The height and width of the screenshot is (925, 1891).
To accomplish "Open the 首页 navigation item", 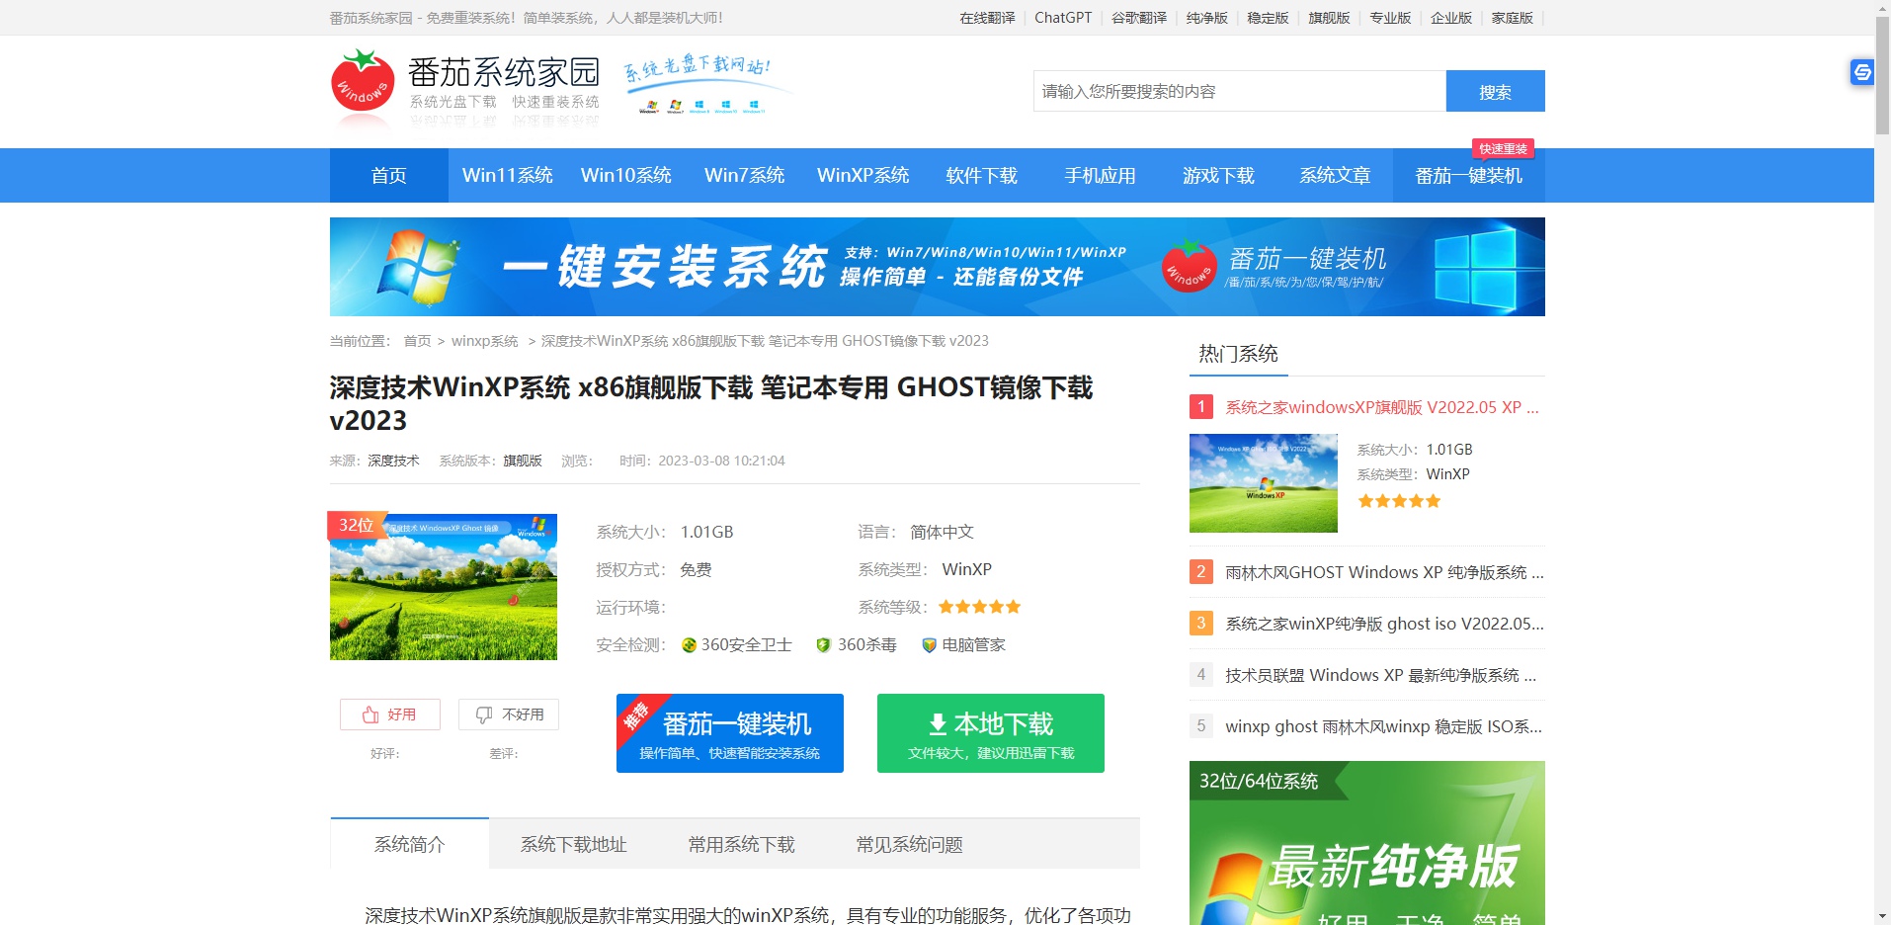I will pyautogui.click(x=389, y=176).
